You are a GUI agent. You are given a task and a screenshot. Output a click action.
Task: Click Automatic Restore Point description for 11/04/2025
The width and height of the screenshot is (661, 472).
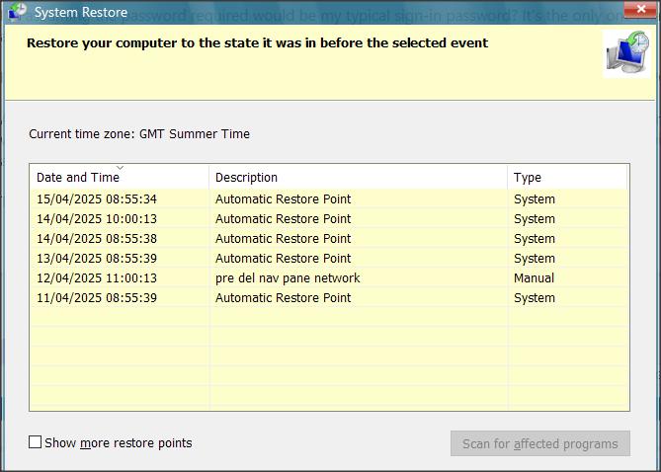click(x=283, y=298)
